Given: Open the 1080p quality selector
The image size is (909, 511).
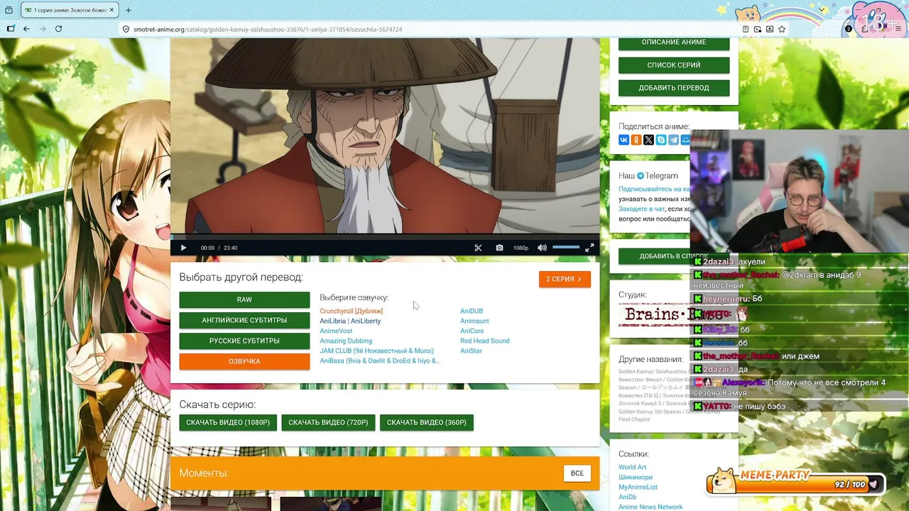Looking at the screenshot, I should point(521,248).
